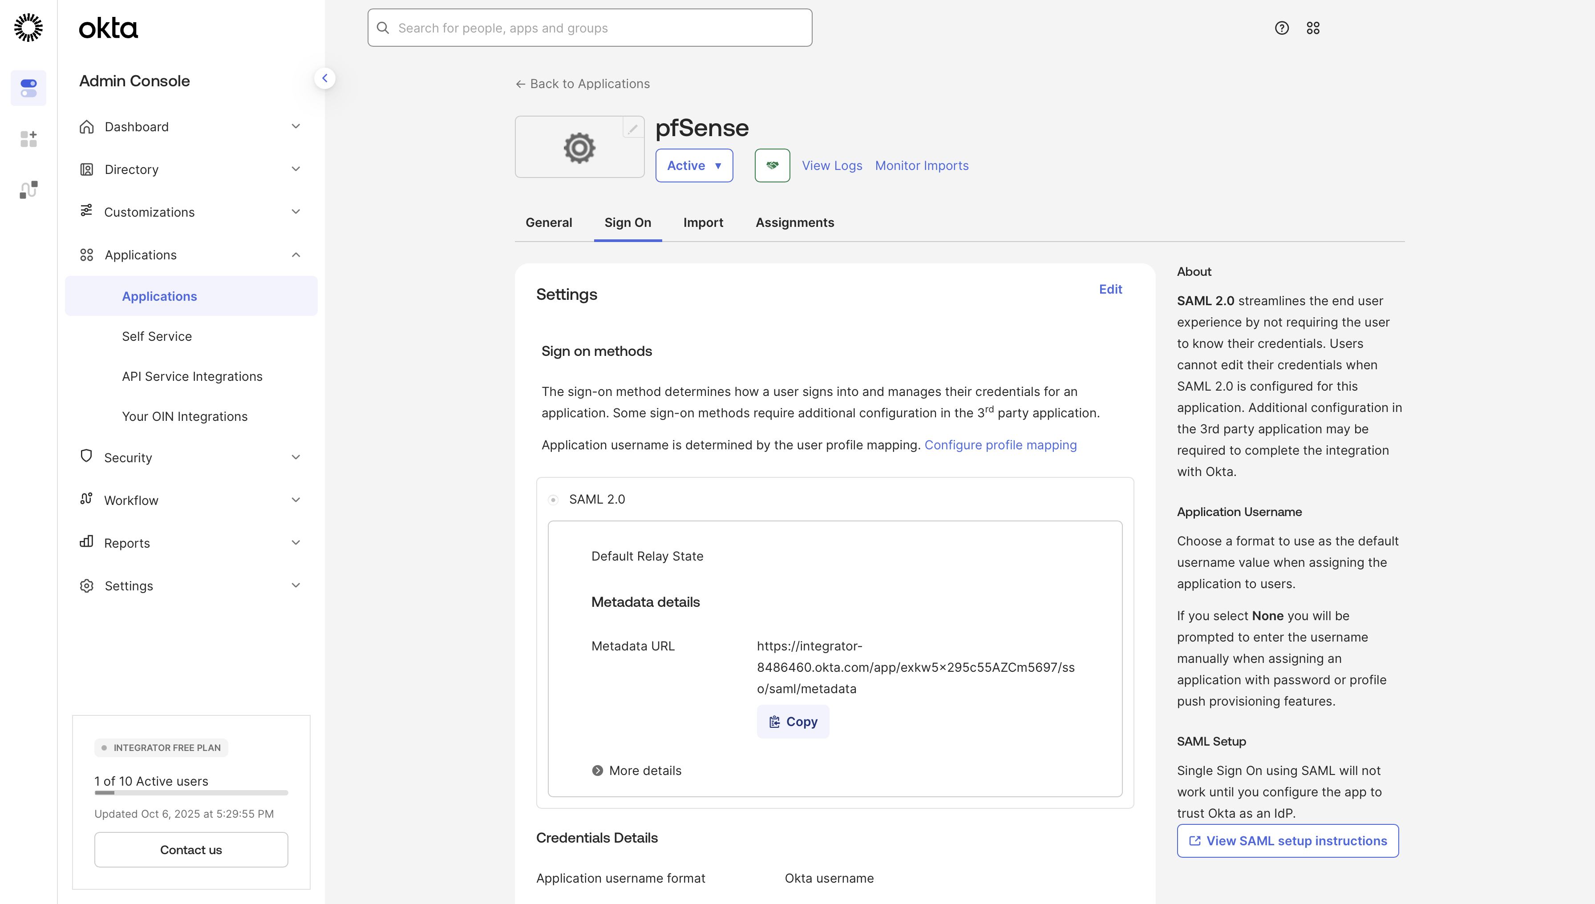Open the Import tab for pfSense
1595x904 pixels.
pyautogui.click(x=702, y=222)
